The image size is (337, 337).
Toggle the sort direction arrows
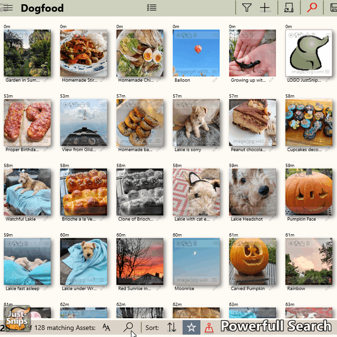[x=172, y=328]
